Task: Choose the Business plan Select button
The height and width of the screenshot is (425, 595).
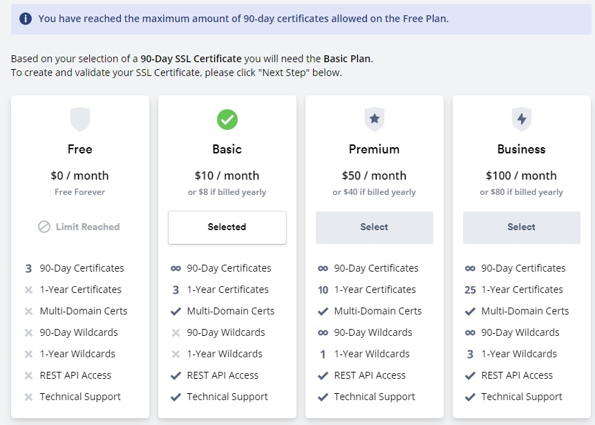Action: click(522, 227)
